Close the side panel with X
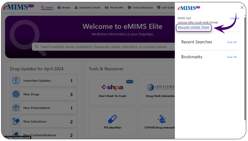248x141 pixels. (242, 8)
